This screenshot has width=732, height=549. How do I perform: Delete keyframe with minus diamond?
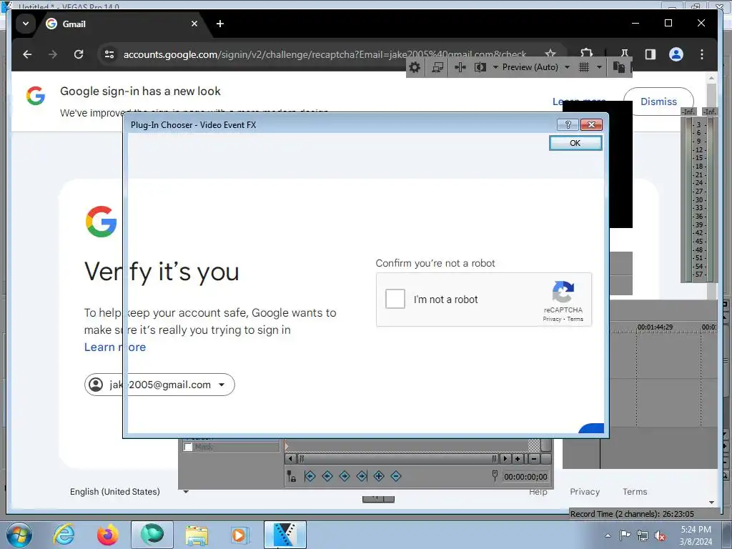396,476
